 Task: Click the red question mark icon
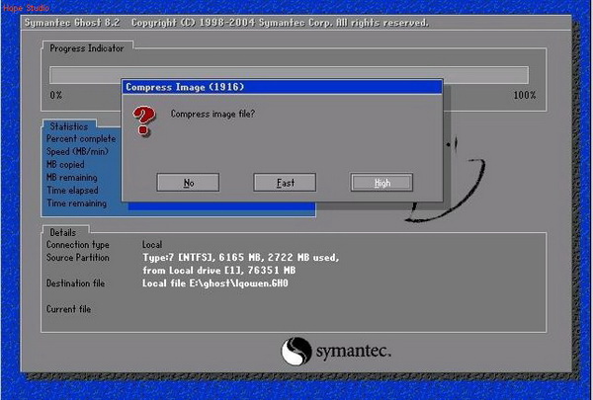point(143,120)
